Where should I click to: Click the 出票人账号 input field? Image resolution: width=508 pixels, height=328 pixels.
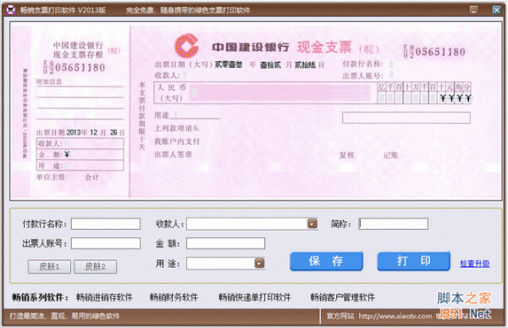(106, 243)
